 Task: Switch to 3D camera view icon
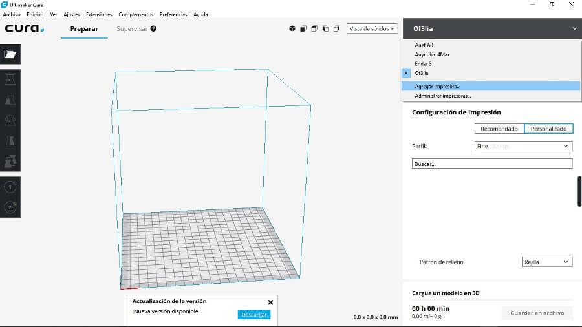click(x=292, y=28)
